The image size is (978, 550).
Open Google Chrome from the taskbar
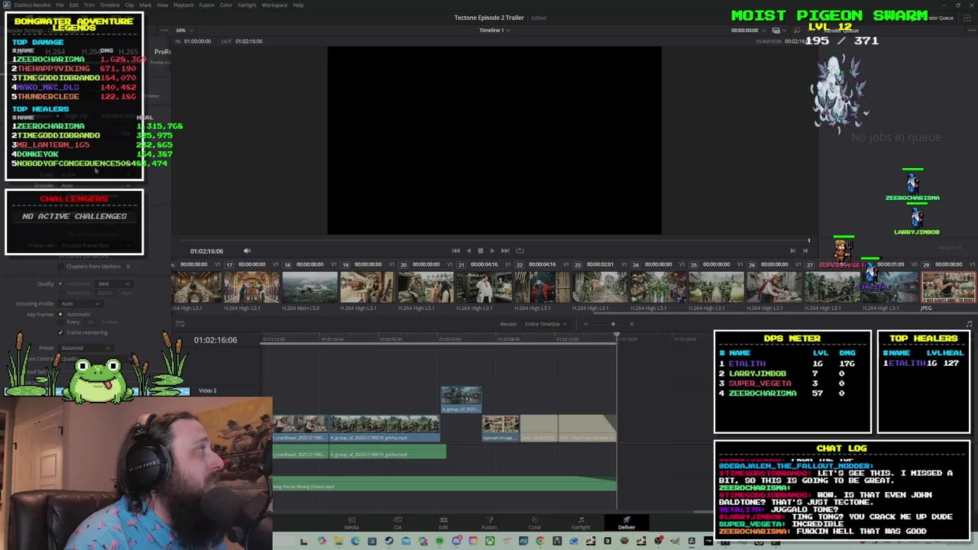click(540, 542)
